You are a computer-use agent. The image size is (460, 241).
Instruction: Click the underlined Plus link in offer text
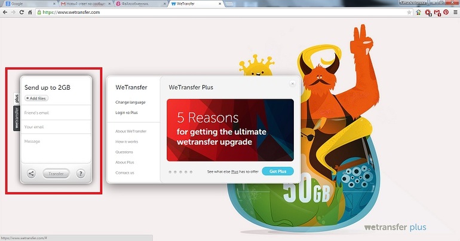coord(235,172)
